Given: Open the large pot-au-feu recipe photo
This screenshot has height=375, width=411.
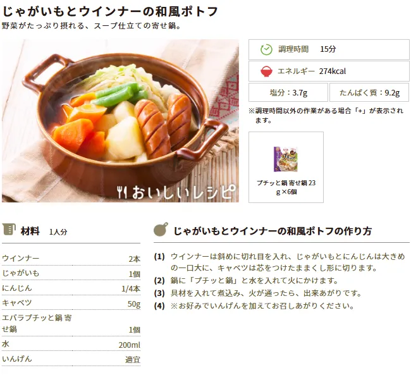Looking at the screenshot, I should pyautogui.click(x=120, y=121).
